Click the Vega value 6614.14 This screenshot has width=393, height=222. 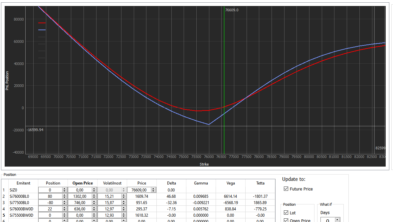point(230,196)
